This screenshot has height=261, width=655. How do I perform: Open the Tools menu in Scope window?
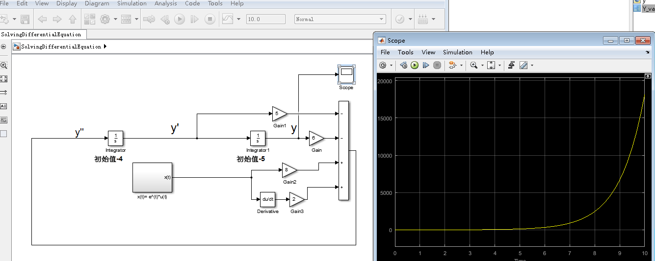(x=405, y=52)
